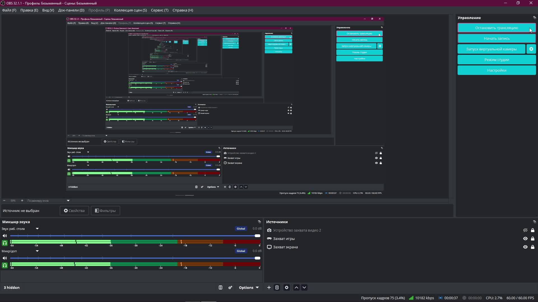The image size is (538, 302).
Task: Delete selected source with trash icon
Action: click(x=277, y=287)
